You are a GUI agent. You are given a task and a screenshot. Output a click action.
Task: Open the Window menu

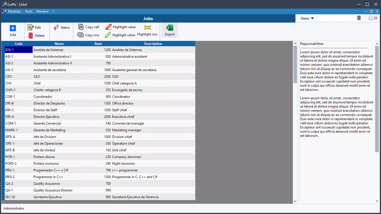click(x=42, y=11)
